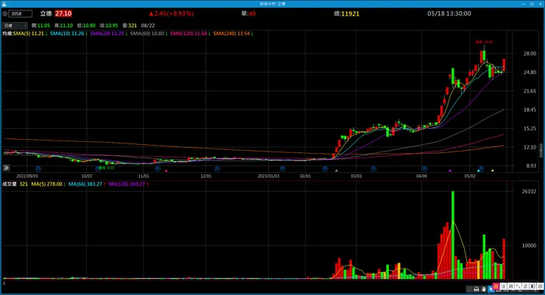The image size is (545, 295).
Task: Select the SMA(20) 11.25 indicator label
Action: point(108,34)
